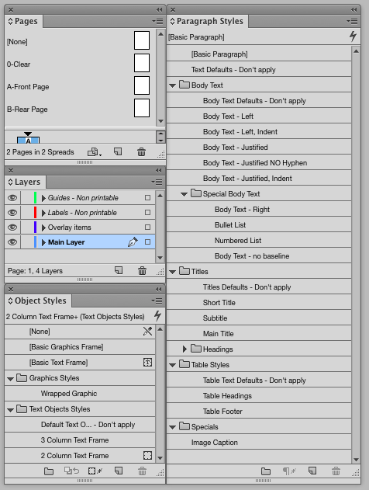Viewport: 369px width, 490px height.
Task: Click the Object Styles quick apply lightning icon
Action: [x=158, y=316]
